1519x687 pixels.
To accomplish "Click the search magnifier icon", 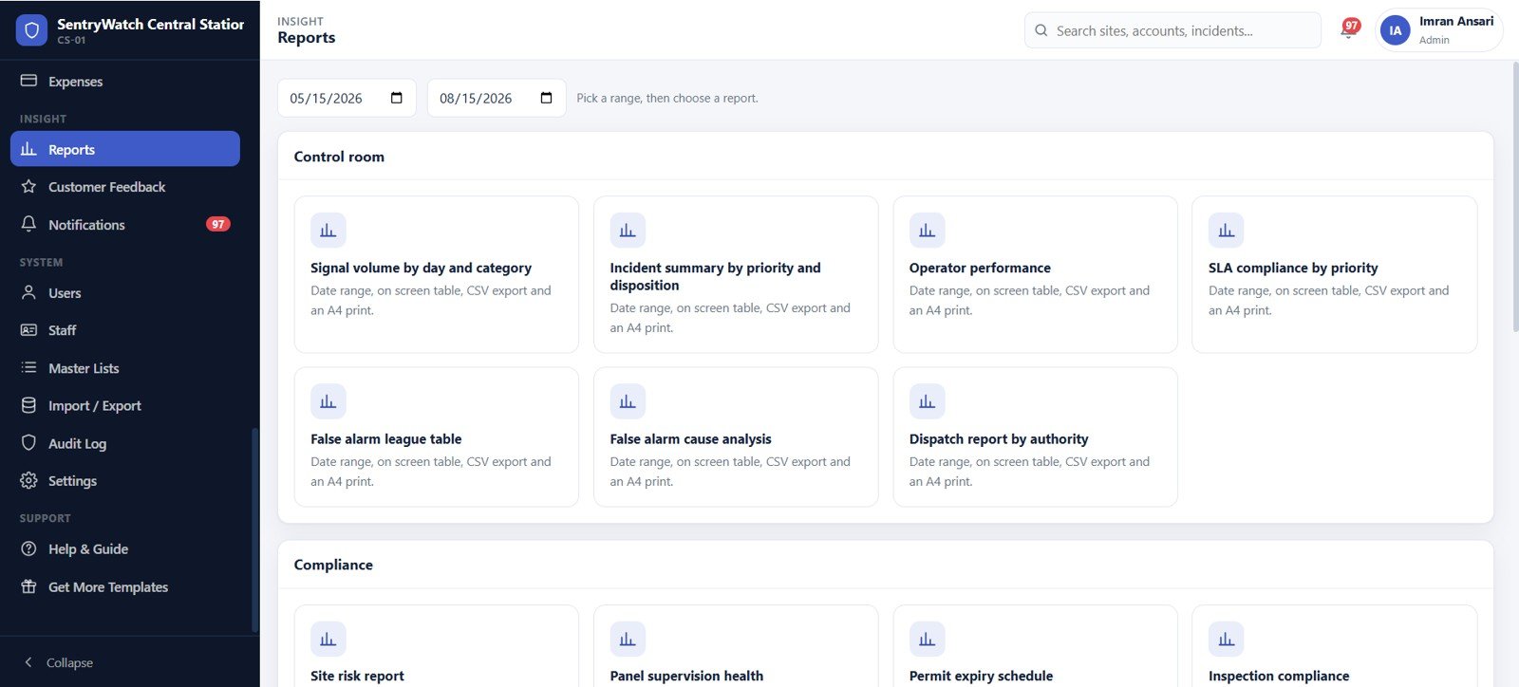I will [x=1041, y=30].
